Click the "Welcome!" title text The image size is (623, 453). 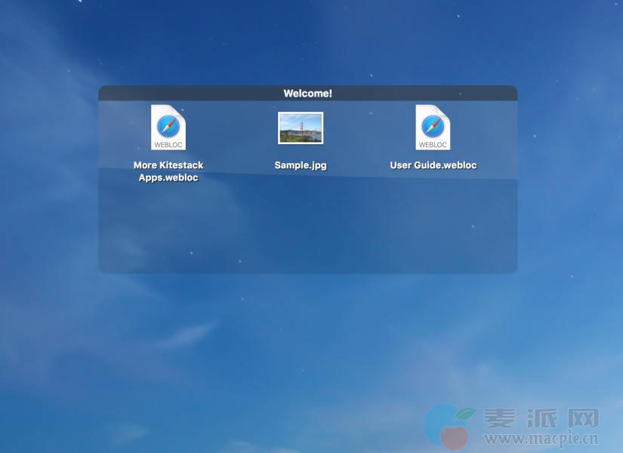[x=307, y=94]
